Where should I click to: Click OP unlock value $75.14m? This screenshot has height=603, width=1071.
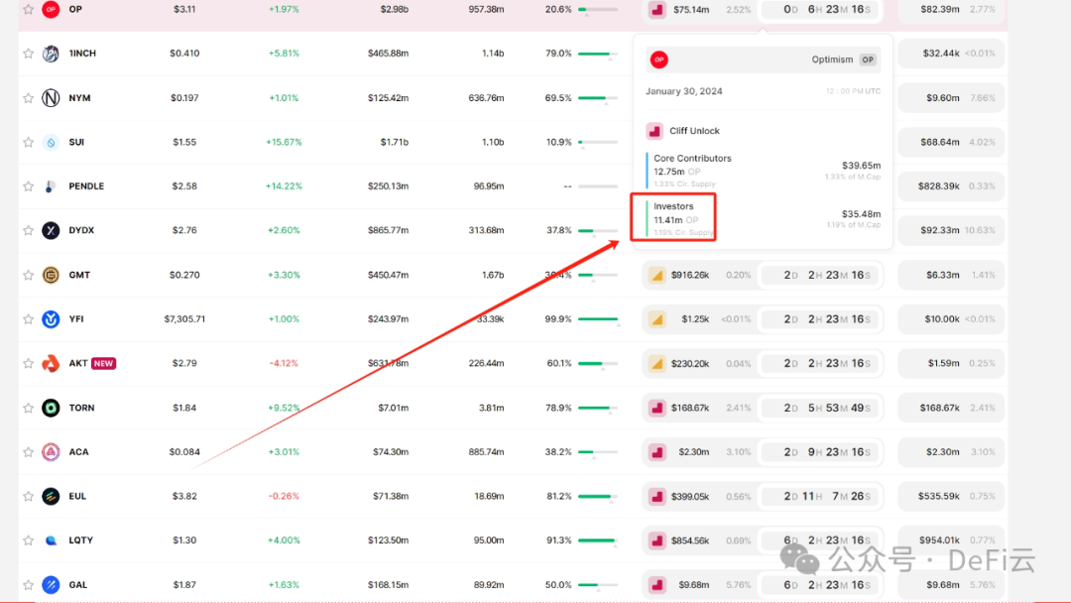tap(690, 10)
